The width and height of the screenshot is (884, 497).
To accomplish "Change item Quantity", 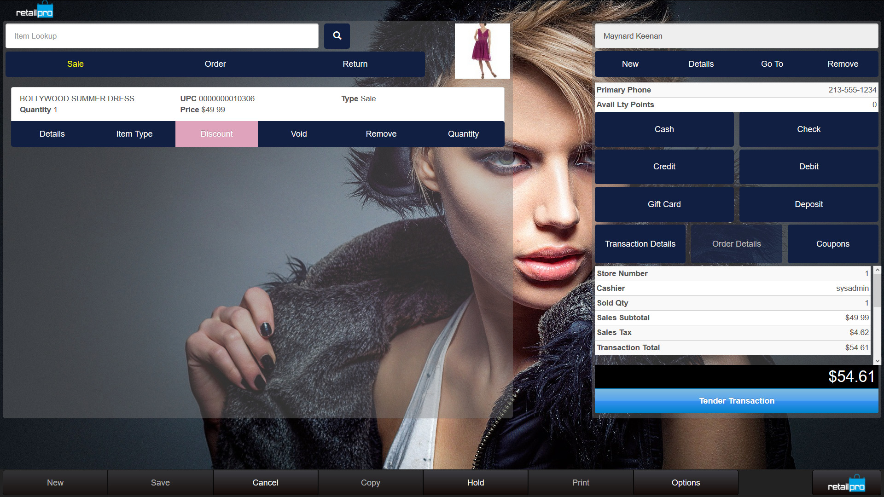I will coord(463,134).
